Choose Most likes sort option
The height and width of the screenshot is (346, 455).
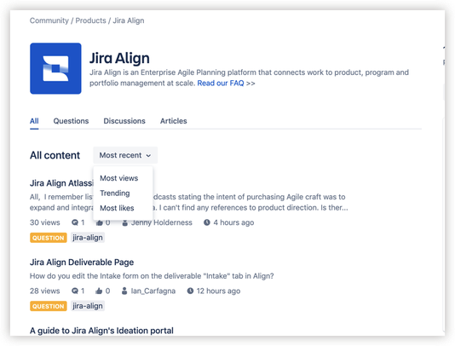point(117,208)
